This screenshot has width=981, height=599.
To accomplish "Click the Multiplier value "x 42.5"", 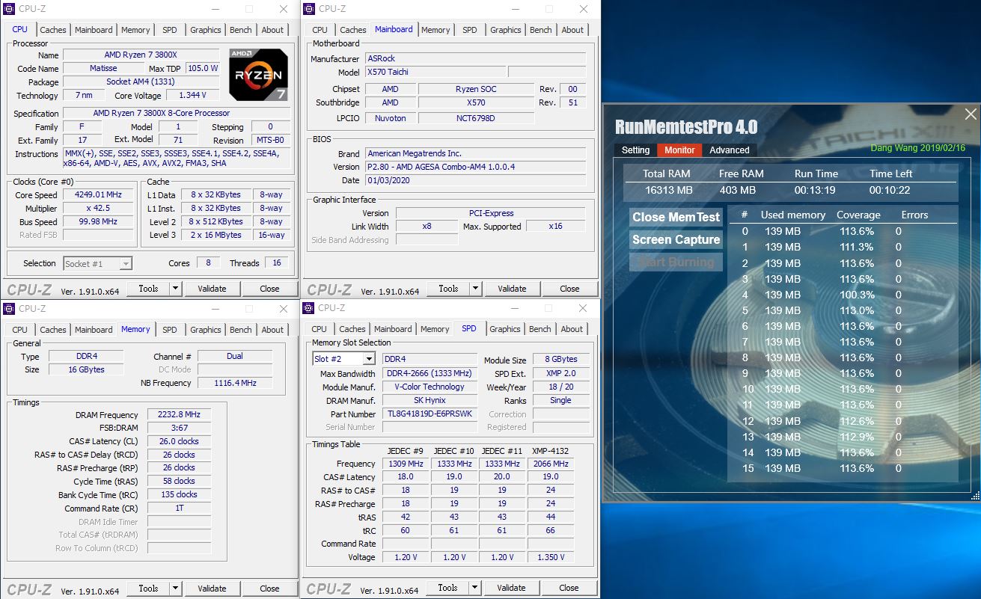I will point(98,208).
